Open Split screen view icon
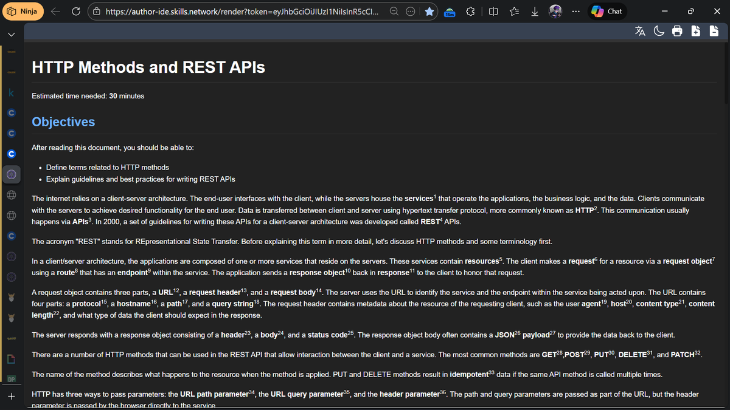The height and width of the screenshot is (410, 730). pyautogui.click(x=493, y=12)
